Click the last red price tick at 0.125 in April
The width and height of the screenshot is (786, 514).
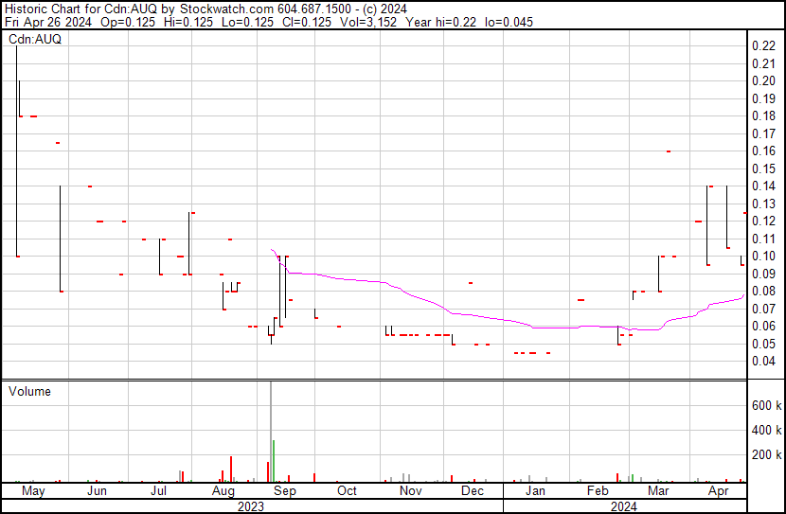[745, 213]
